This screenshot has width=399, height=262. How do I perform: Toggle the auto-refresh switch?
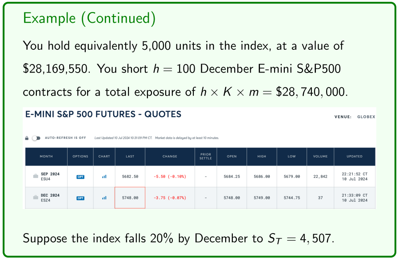click(x=36, y=138)
